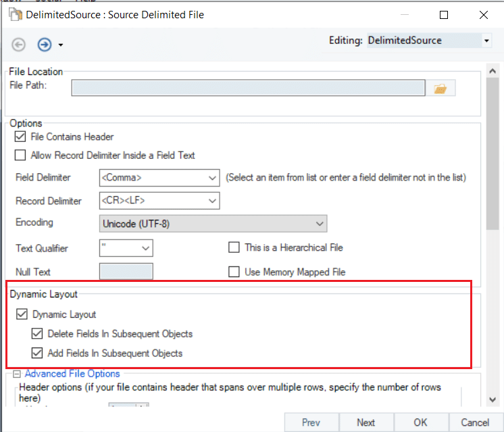Enable This is a Hierarchical File option
The height and width of the screenshot is (432, 504).
point(234,247)
